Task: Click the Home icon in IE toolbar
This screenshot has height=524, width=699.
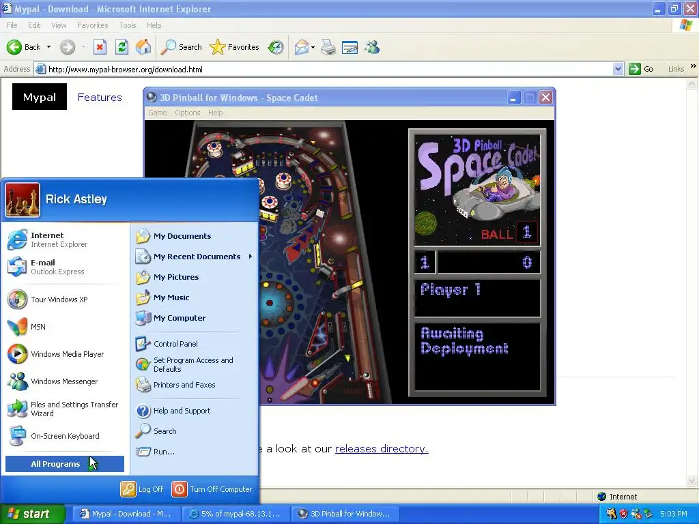Action: coord(143,47)
